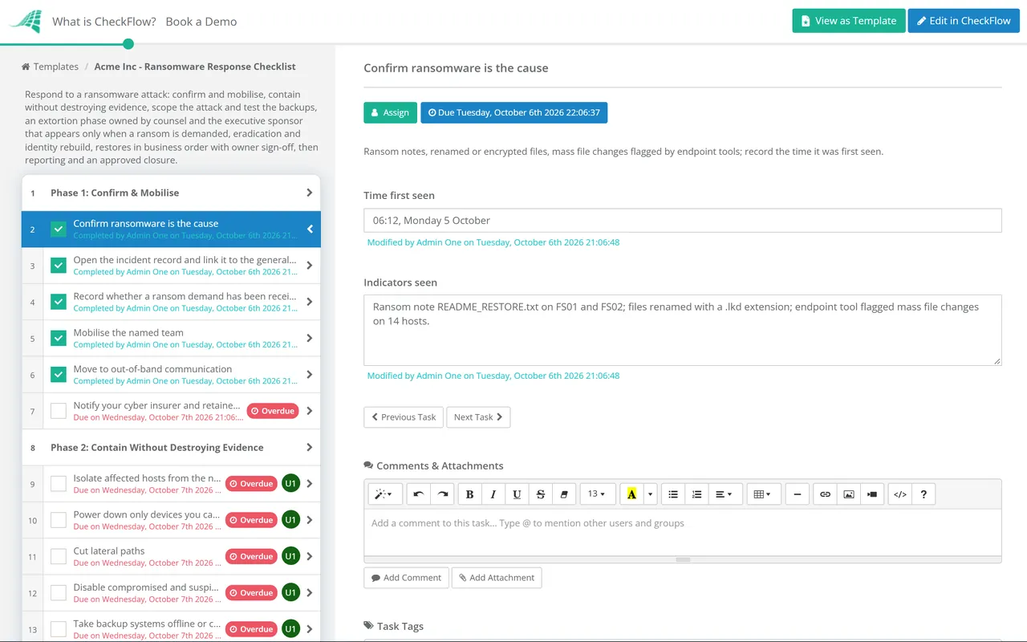Insert a picture in the comment
Image resolution: width=1027 pixels, height=642 pixels.
pos(849,494)
